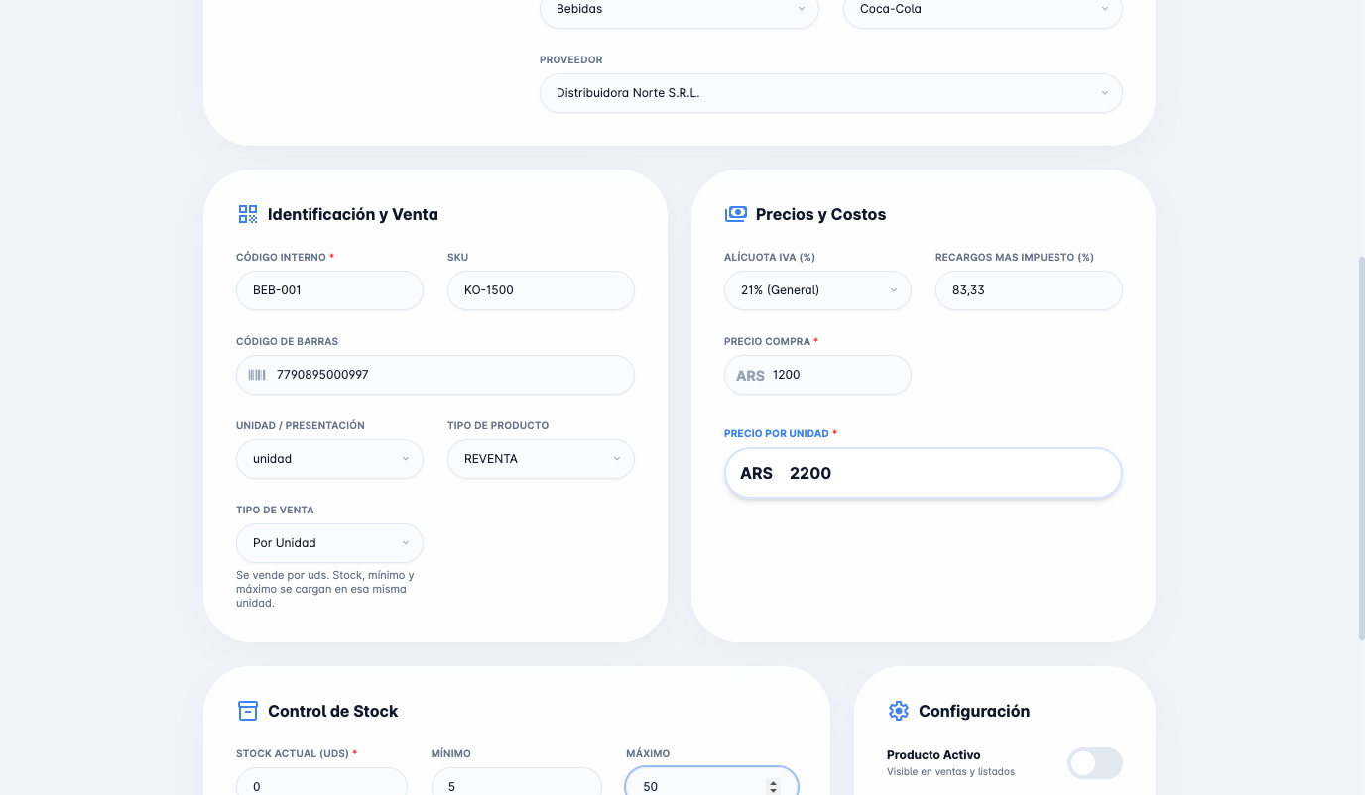Open the Tipo de Producto REVENTA dropdown

click(x=541, y=459)
